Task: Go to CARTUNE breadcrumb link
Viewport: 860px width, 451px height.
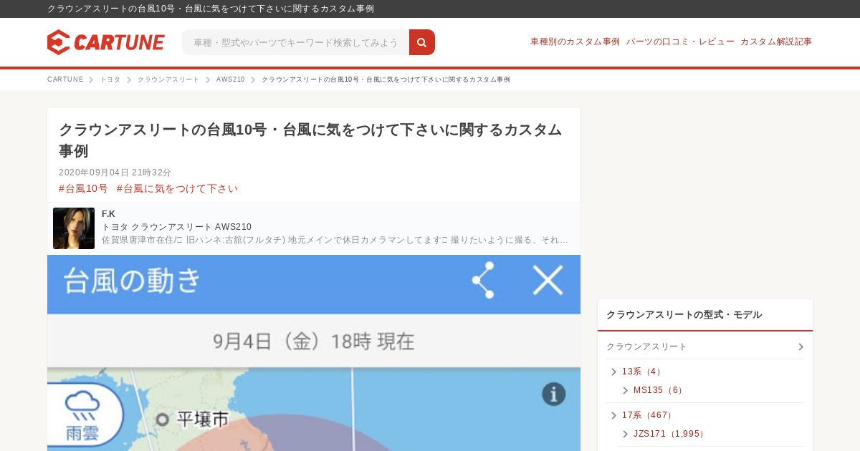Action: 65,79
